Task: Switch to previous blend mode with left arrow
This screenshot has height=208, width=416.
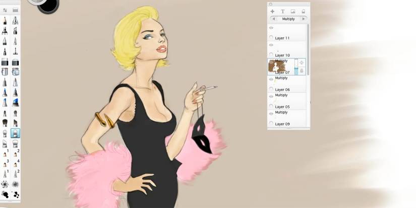Action: tap(274, 19)
